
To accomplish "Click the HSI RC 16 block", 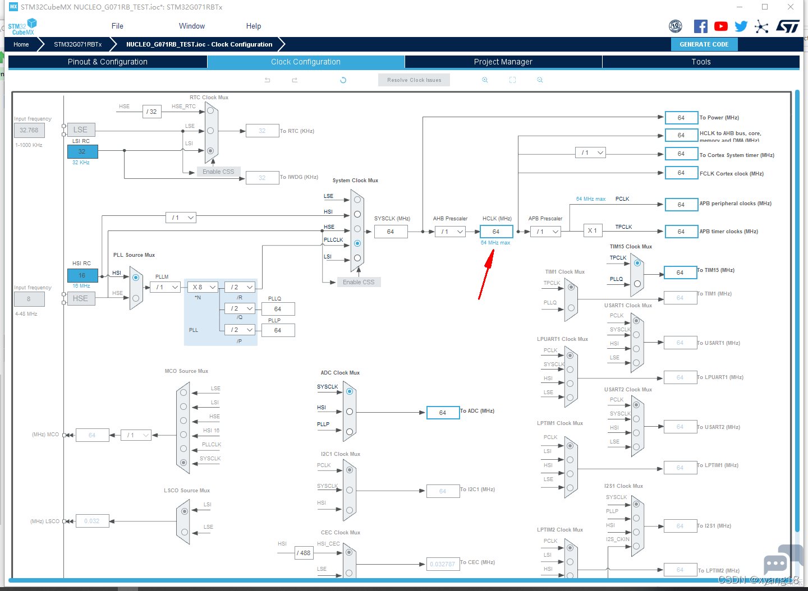I will point(82,275).
